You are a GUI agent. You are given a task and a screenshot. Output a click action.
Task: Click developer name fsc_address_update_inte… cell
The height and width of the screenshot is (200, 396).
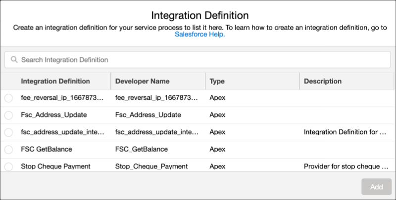point(157,132)
